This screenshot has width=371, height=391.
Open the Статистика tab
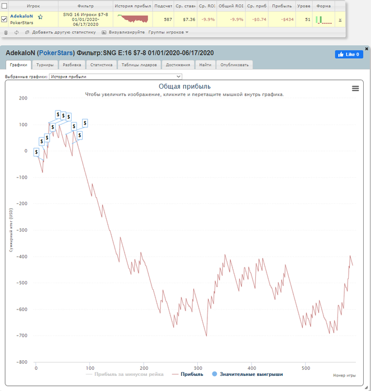pos(101,65)
